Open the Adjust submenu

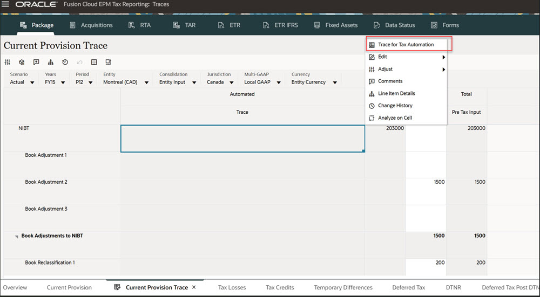point(407,69)
